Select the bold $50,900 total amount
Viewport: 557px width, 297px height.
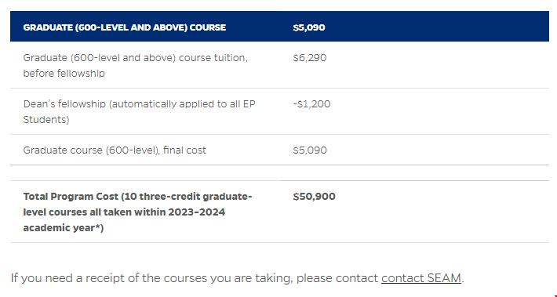tap(314, 196)
